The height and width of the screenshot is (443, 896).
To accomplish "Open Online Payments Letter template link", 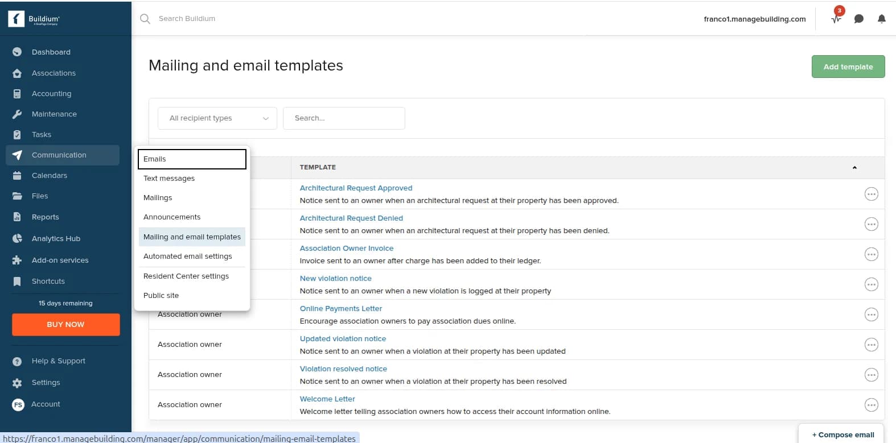I will (x=341, y=309).
